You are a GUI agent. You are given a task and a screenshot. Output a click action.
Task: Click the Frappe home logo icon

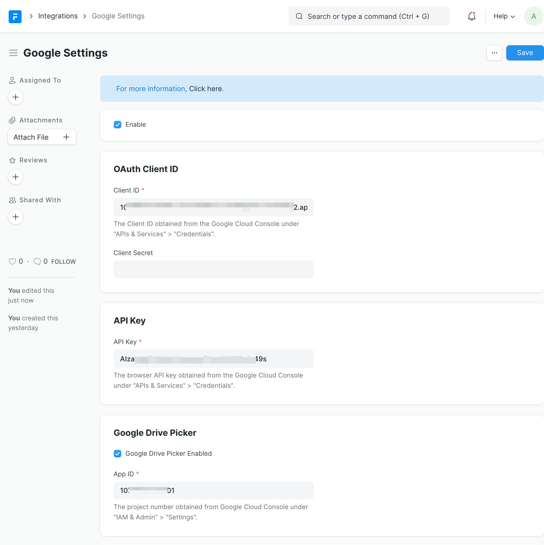coord(15,16)
